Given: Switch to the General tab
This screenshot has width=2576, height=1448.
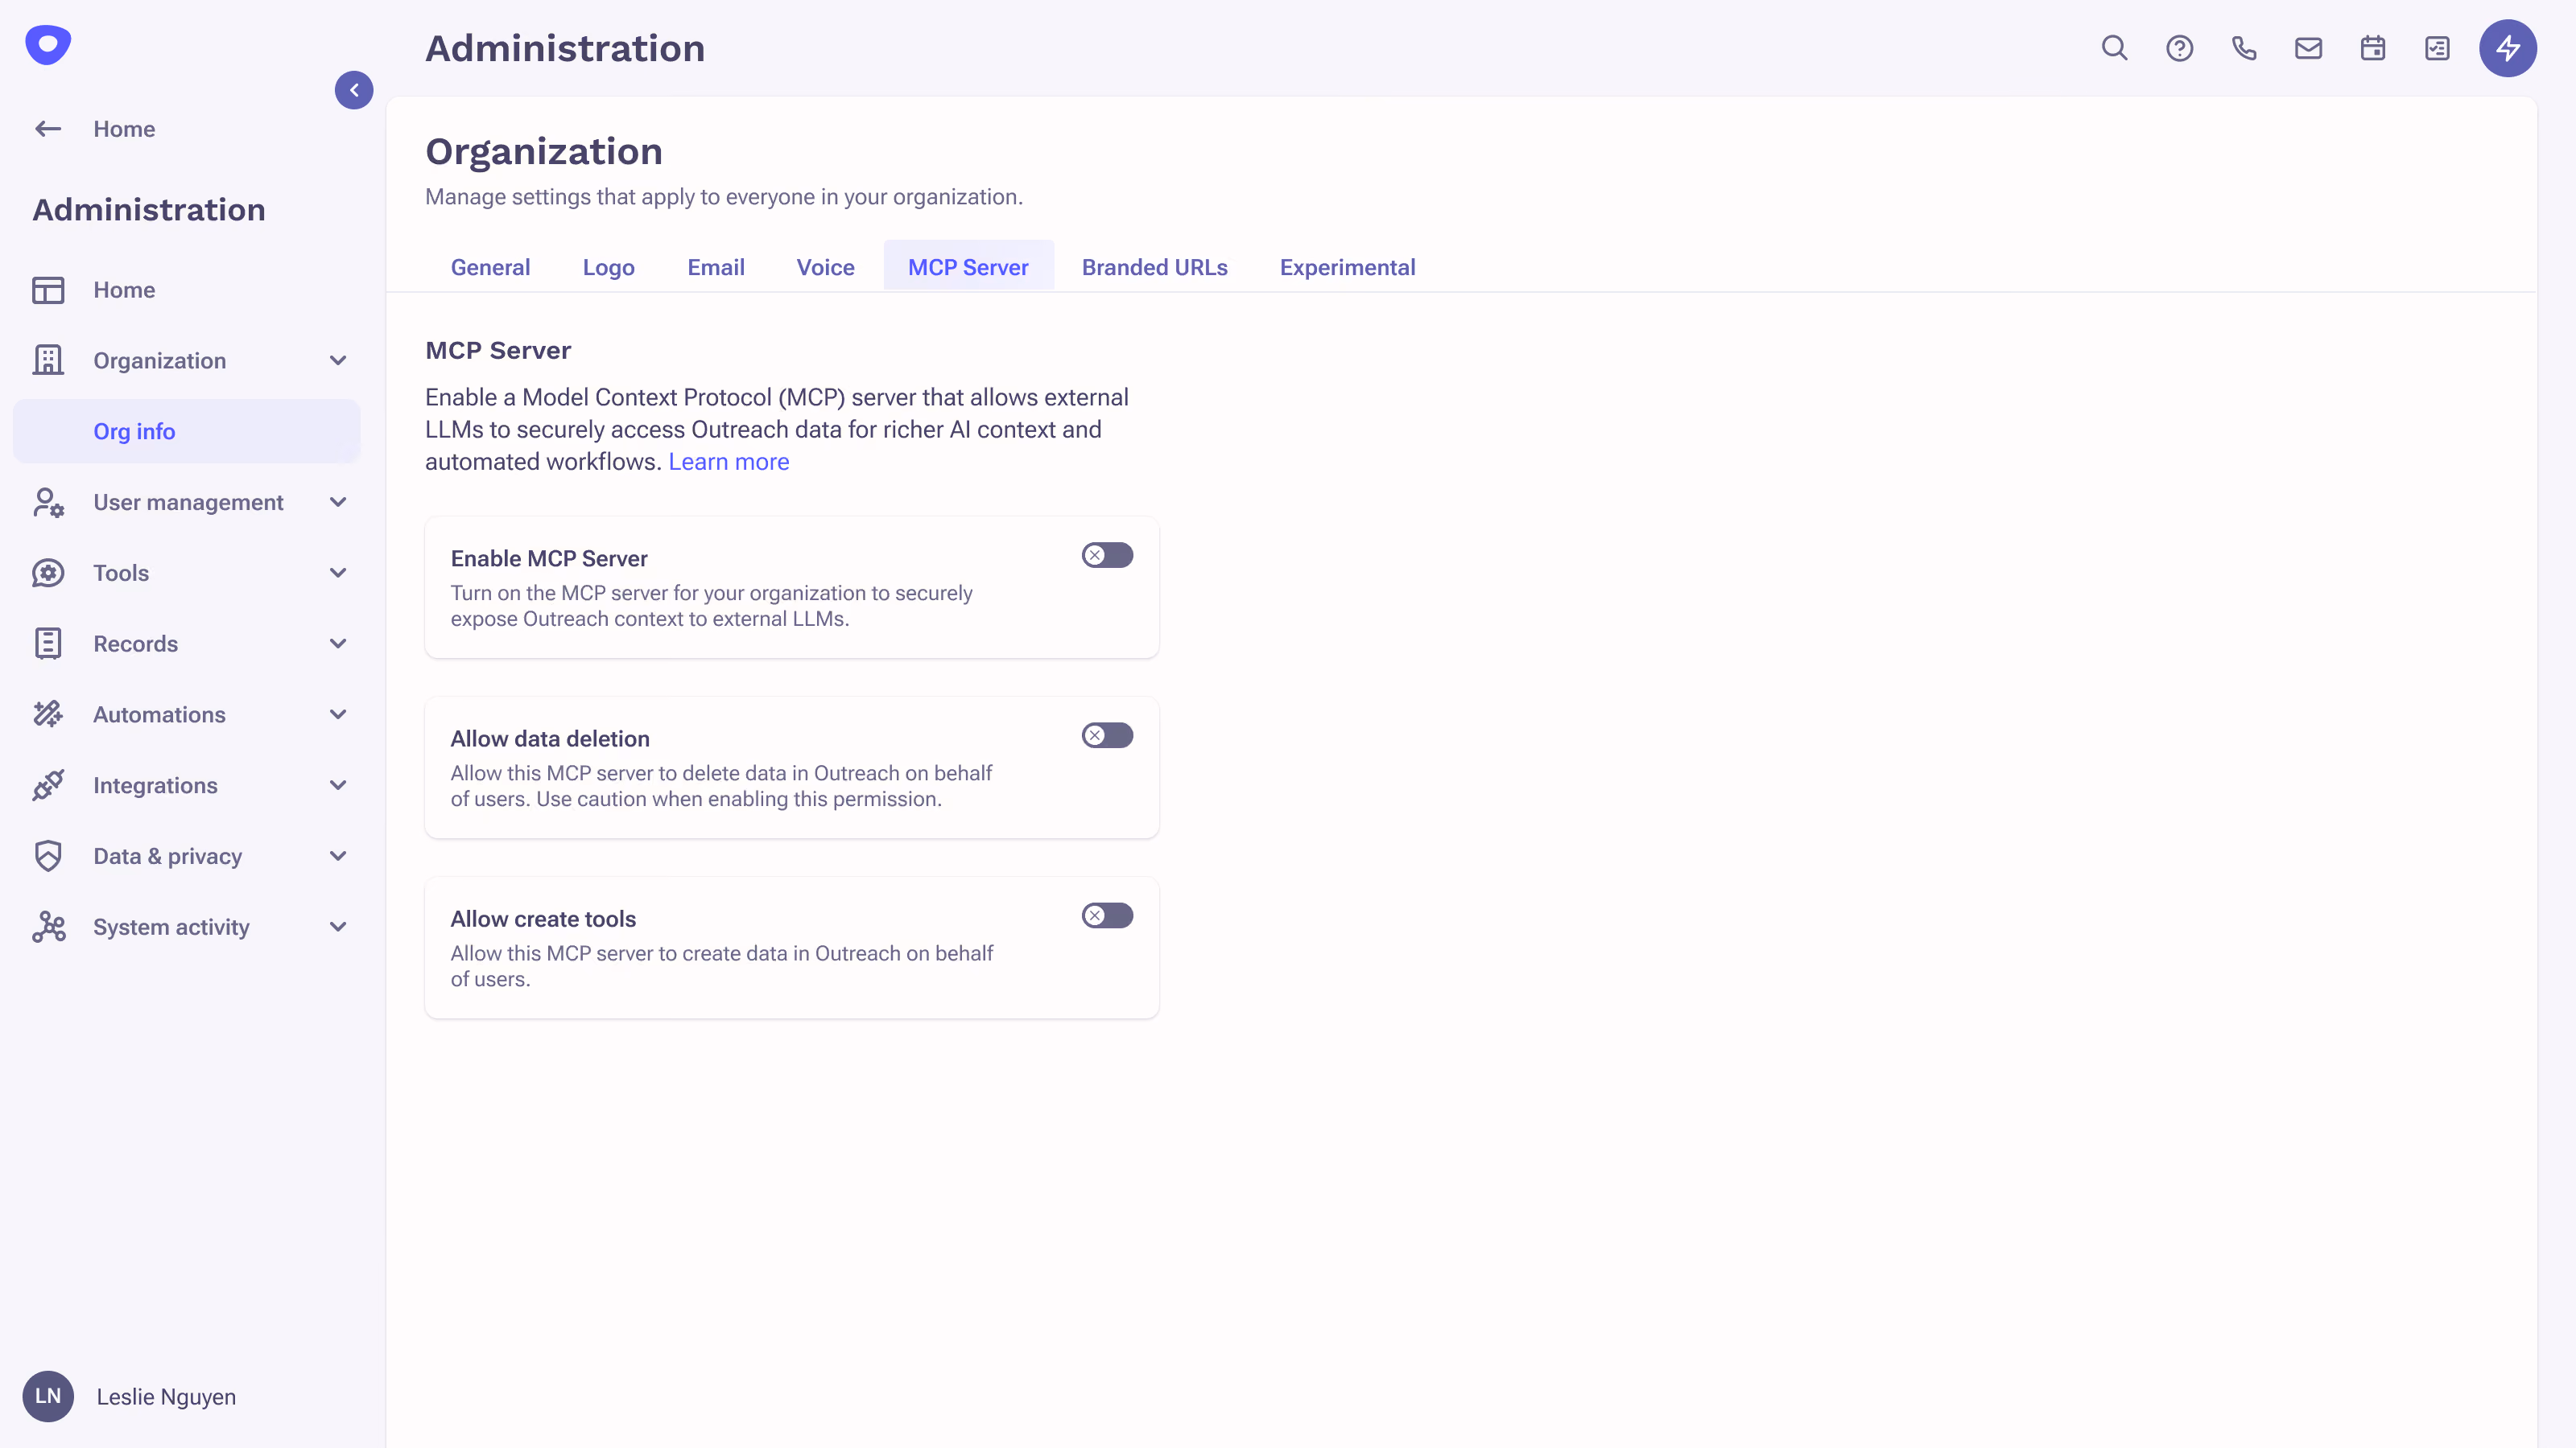Looking at the screenshot, I should (x=490, y=267).
